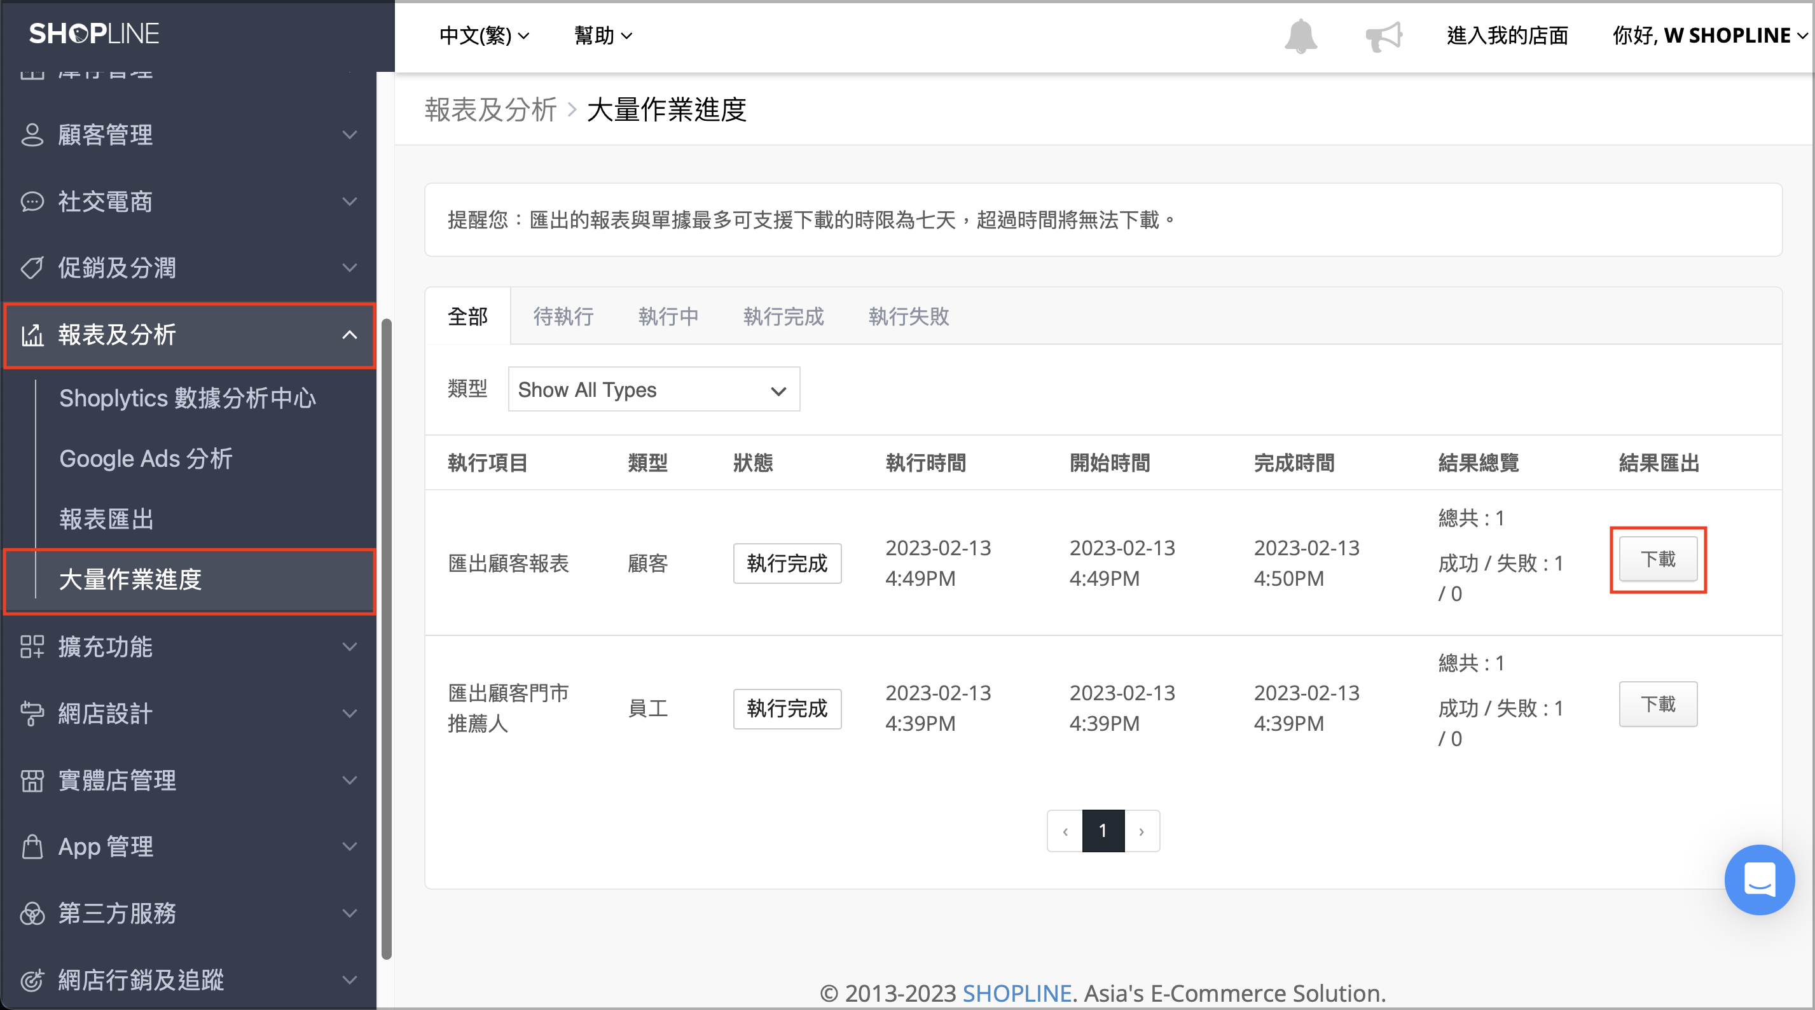
Task: Switch to the 待執行 tab
Action: point(563,317)
